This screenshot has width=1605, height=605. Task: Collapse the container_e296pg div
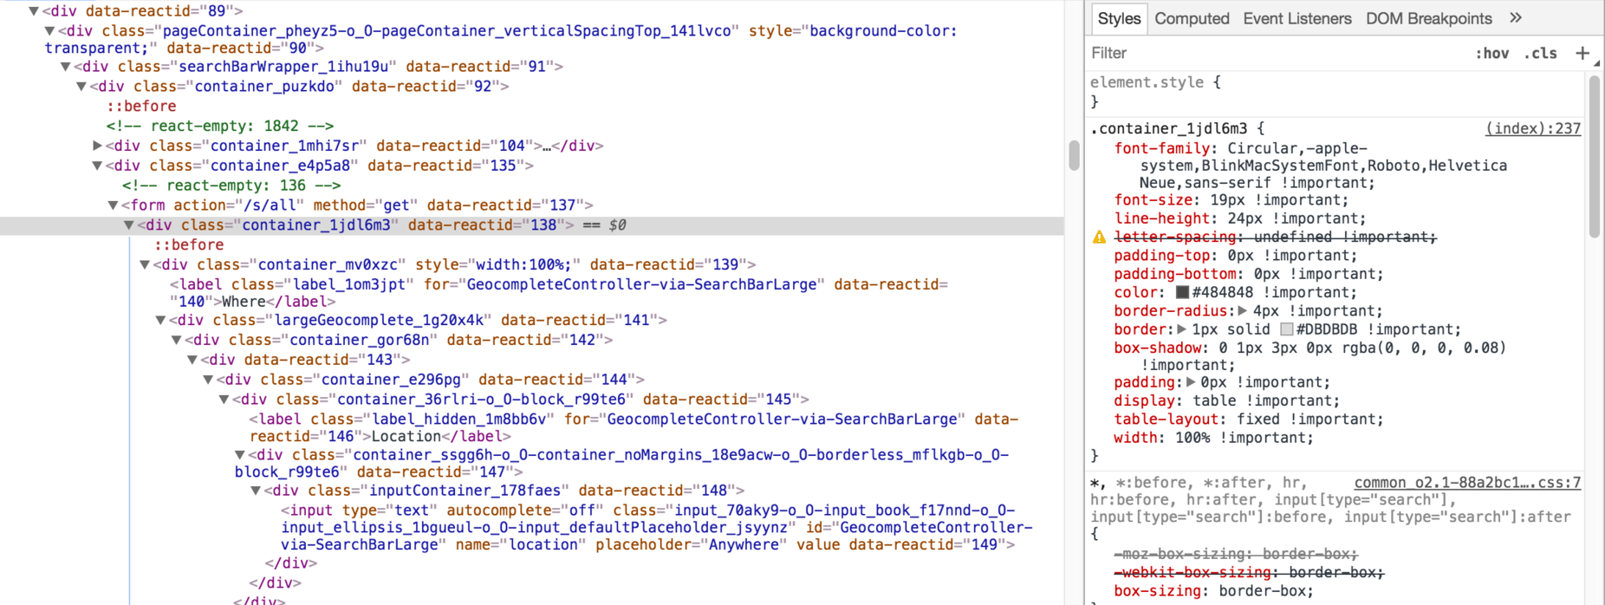pyautogui.click(x=208, y=380)
